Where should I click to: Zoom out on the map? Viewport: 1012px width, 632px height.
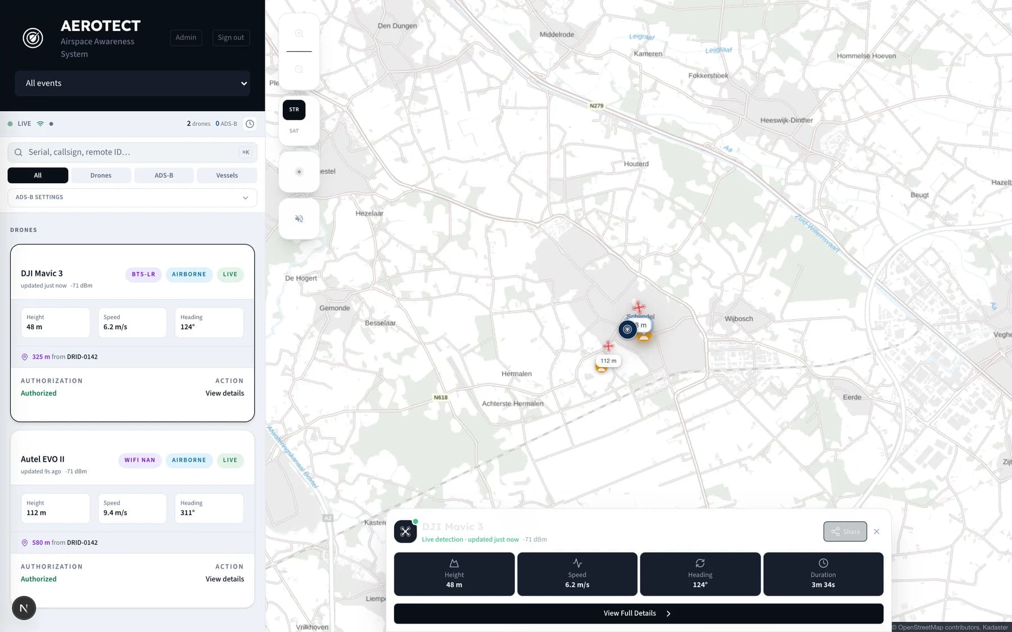click(x=299, y=69)
